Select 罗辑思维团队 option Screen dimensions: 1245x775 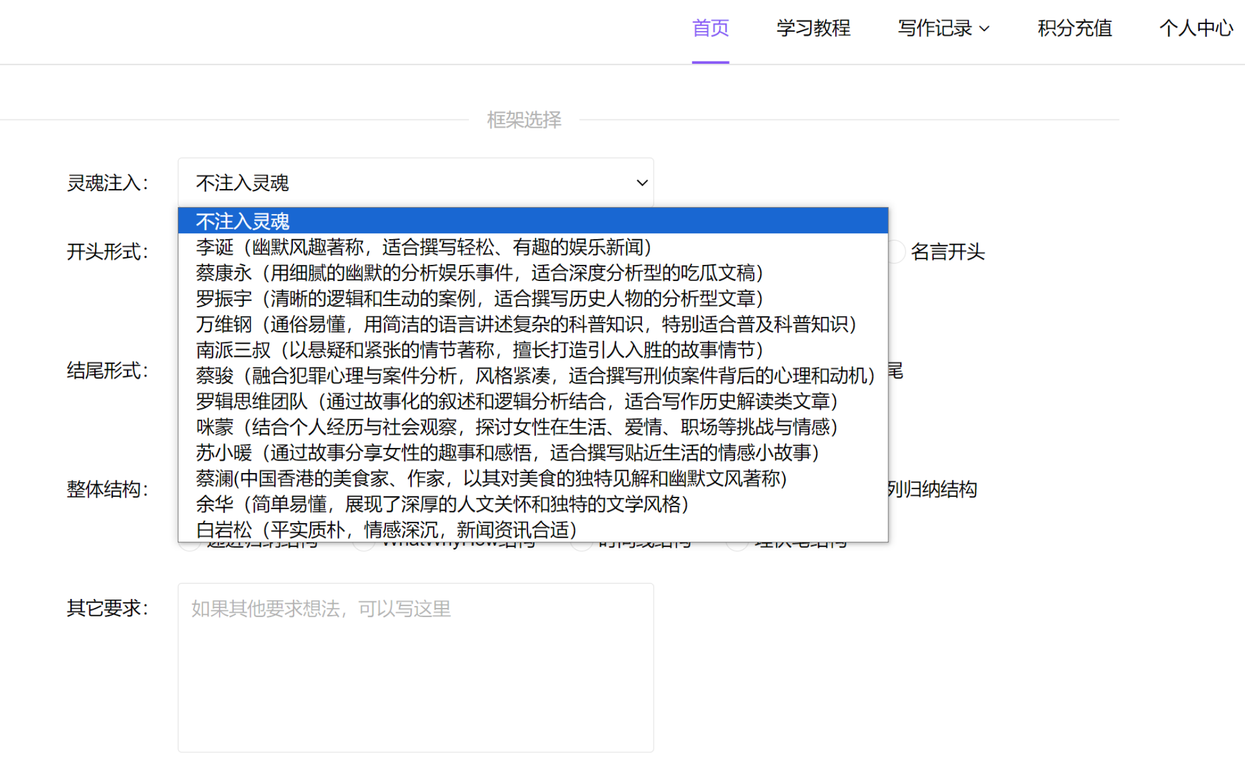pos(517,401)
